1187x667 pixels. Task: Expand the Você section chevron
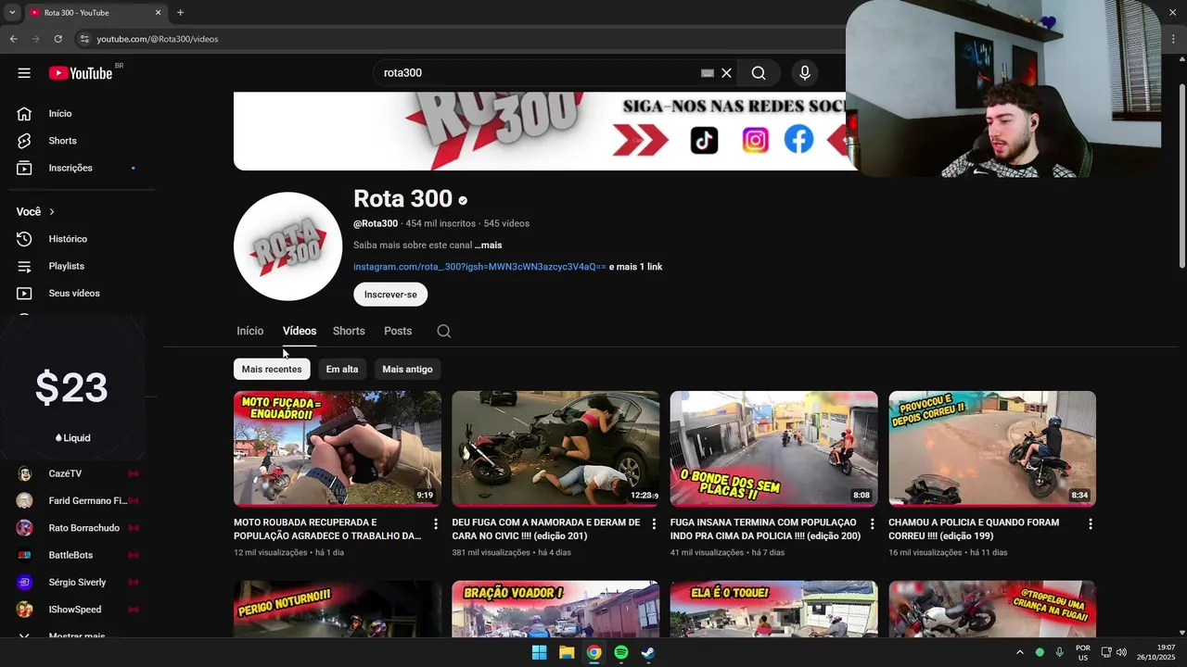click(52, 212)
